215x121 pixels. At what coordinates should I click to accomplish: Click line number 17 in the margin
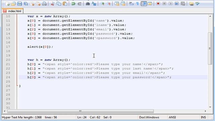pos(8,47)
